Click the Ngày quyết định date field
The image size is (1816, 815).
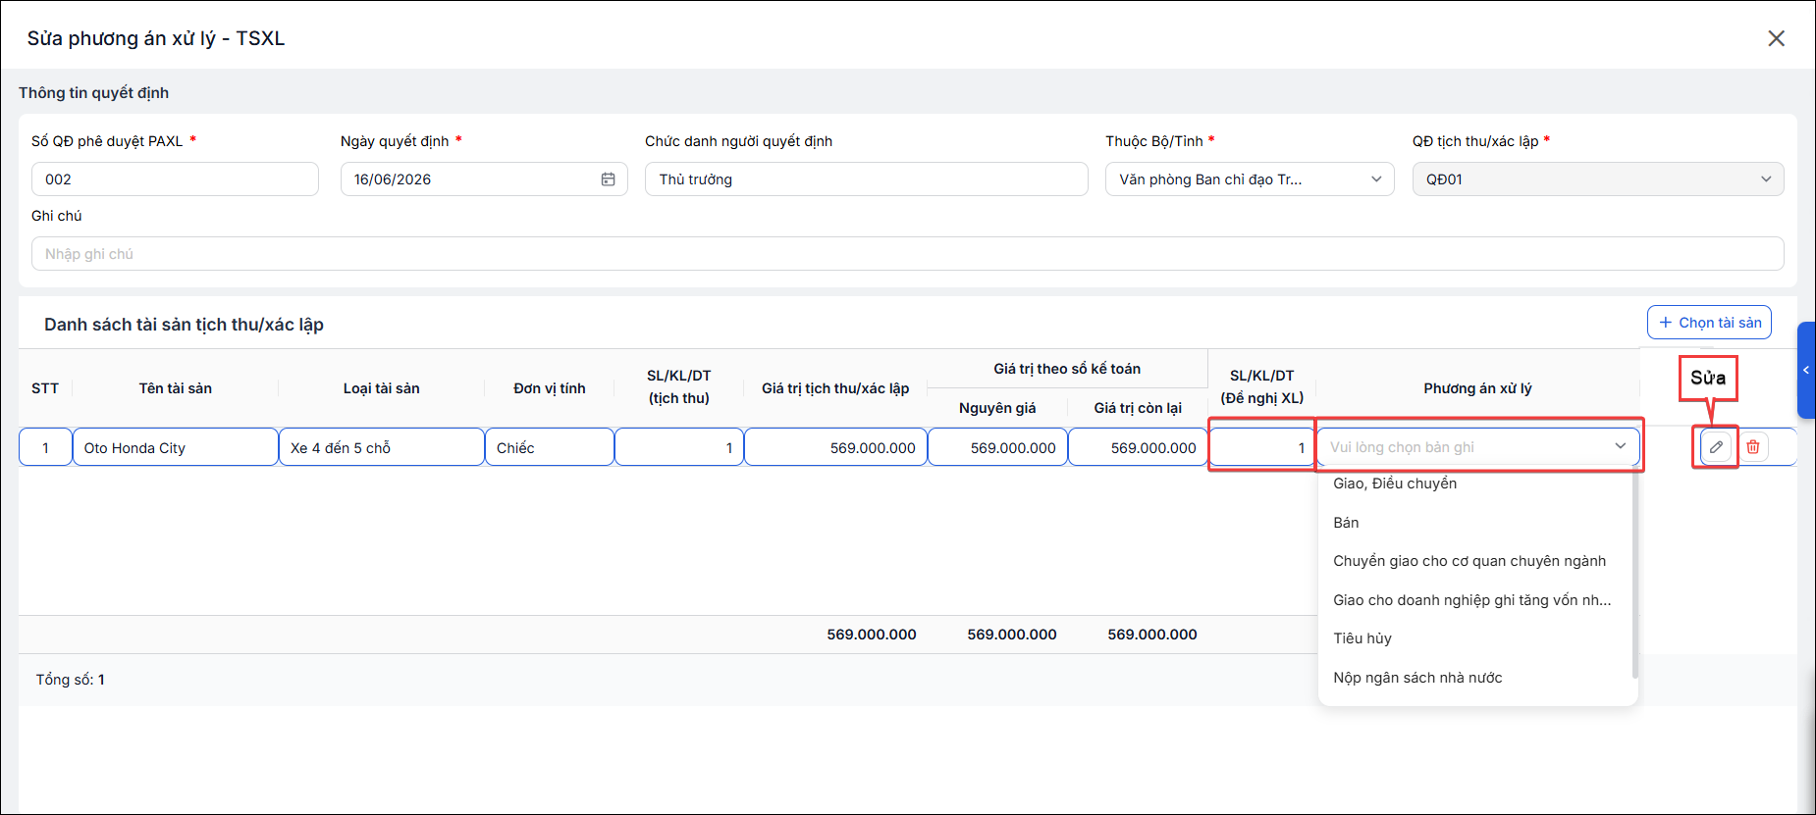coord(484,179)
